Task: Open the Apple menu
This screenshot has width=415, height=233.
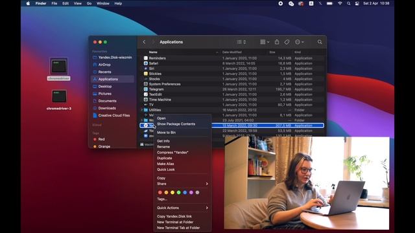Action: tap(28, 3)
